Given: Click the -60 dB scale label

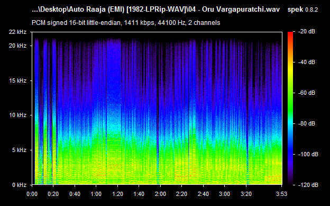Looking at the screenshot, I should click(307, 93).
